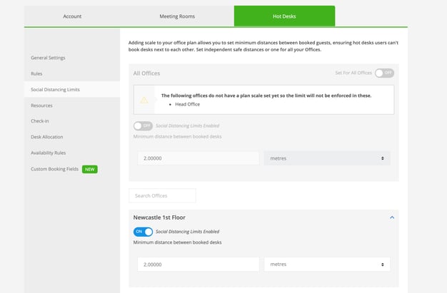Click the NEW badge beside Custom Booking Fields

pyautogui.click(x=90, y=169)
